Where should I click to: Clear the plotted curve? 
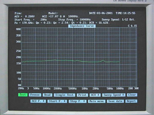(132, 95)
